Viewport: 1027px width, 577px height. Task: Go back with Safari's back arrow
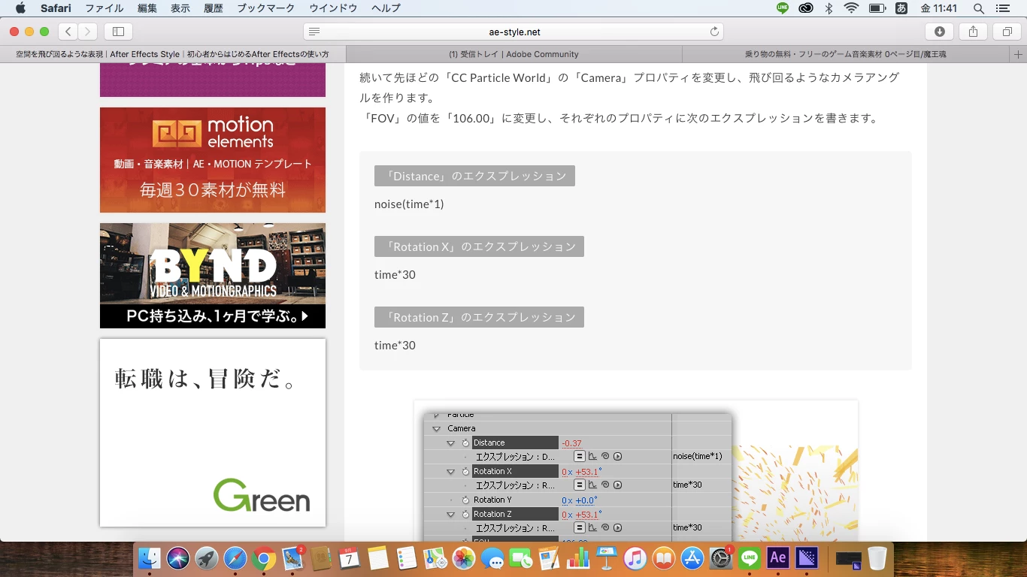(68, 32)
